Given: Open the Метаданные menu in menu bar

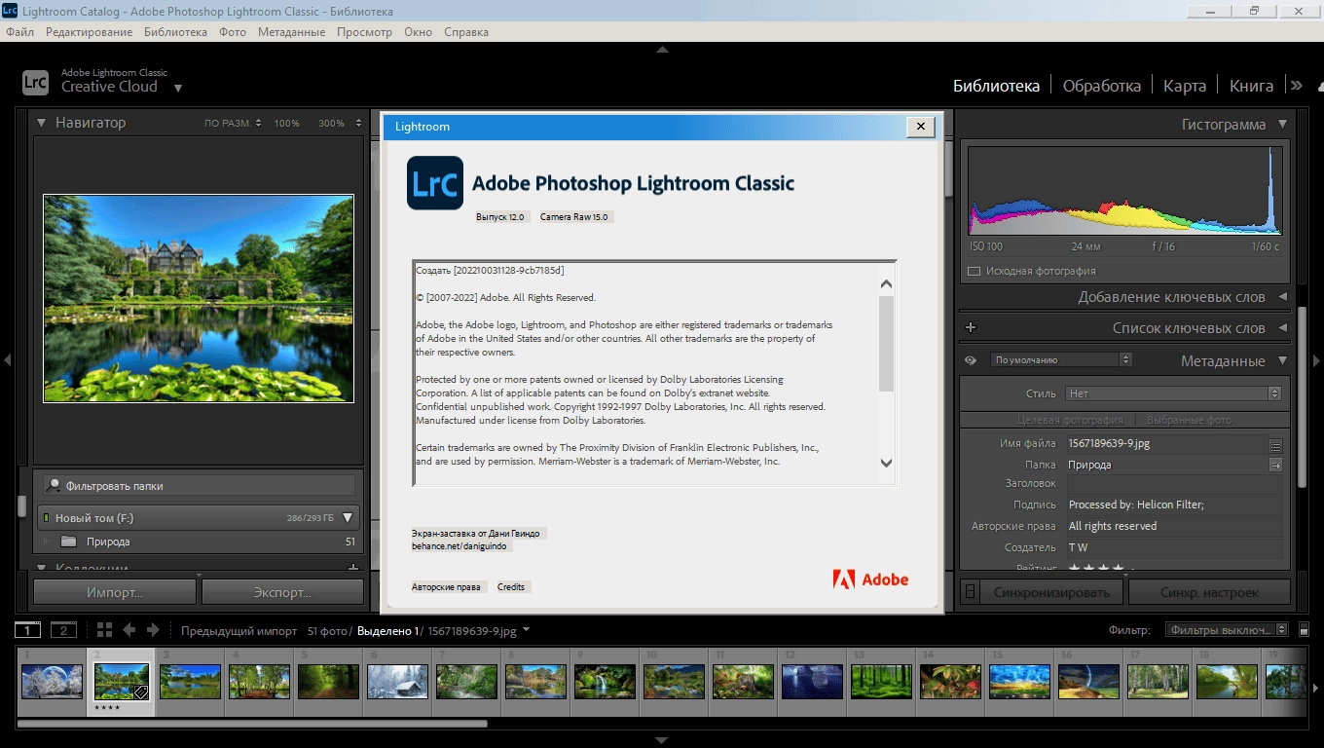Looking at the screenshot, I should point(291,32).
